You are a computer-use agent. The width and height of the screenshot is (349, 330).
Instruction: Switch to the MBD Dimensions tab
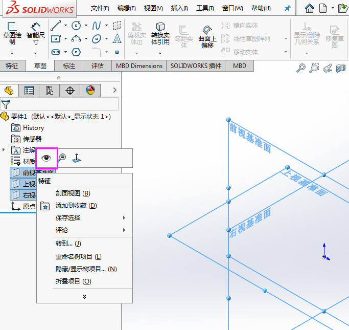[x=139, y=65]
